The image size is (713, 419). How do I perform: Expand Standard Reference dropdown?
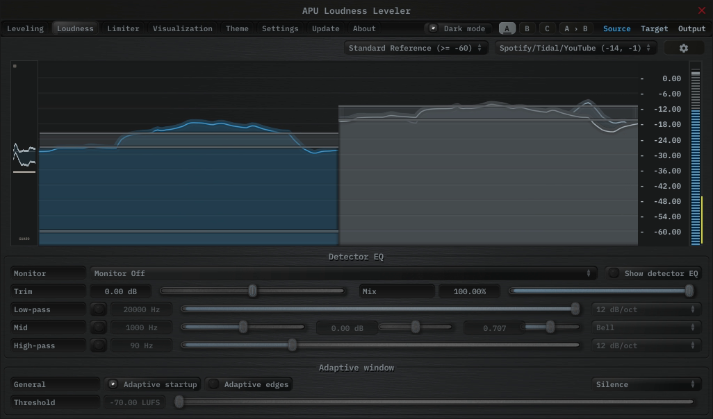[x=416, y=48]
